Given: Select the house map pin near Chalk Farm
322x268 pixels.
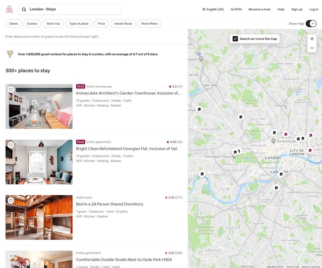Looking at the screenshot, I should [x=241, y=117].
